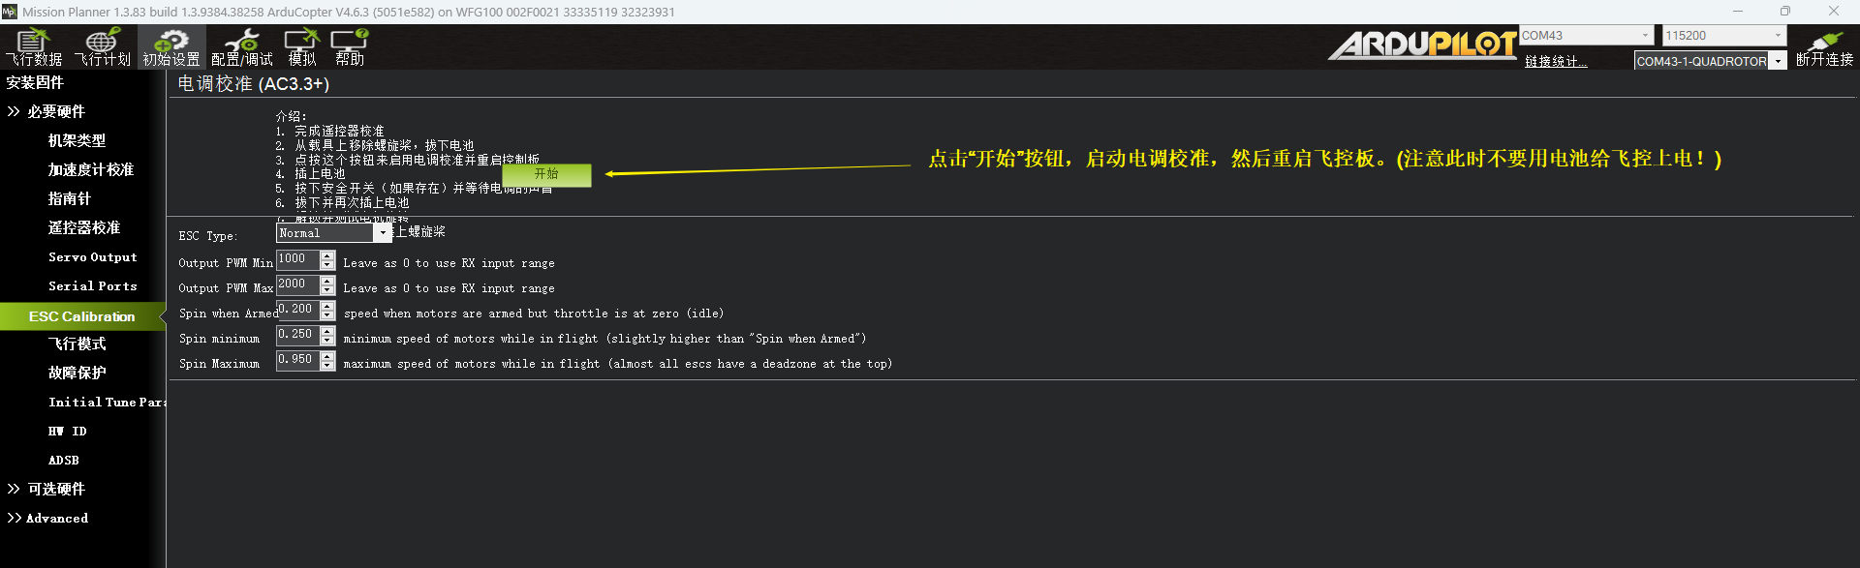
Task: Select 遥控器校准 radio calibration
Action: (84, 227)
